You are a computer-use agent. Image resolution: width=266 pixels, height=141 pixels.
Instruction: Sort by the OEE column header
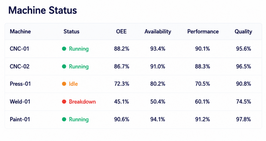tap(121, 32)
